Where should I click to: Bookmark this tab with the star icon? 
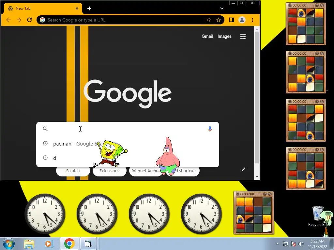point(218,20)
